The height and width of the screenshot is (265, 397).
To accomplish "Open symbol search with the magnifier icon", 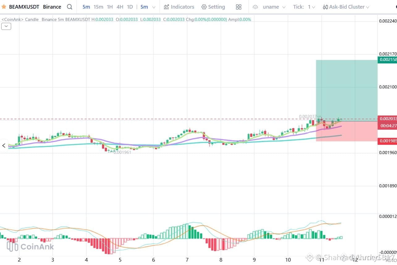I will coord(70,7).
